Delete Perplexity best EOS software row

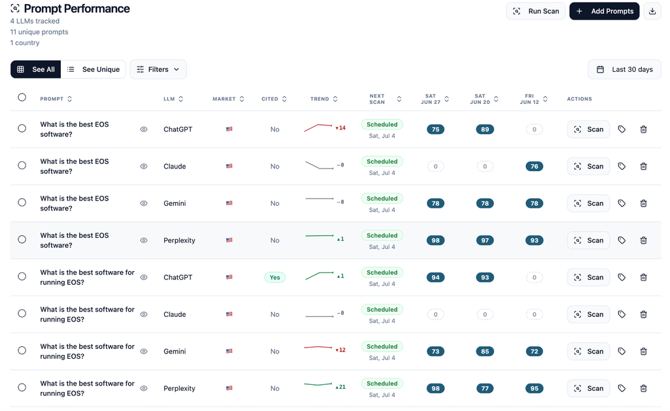[x=643, y=240]
